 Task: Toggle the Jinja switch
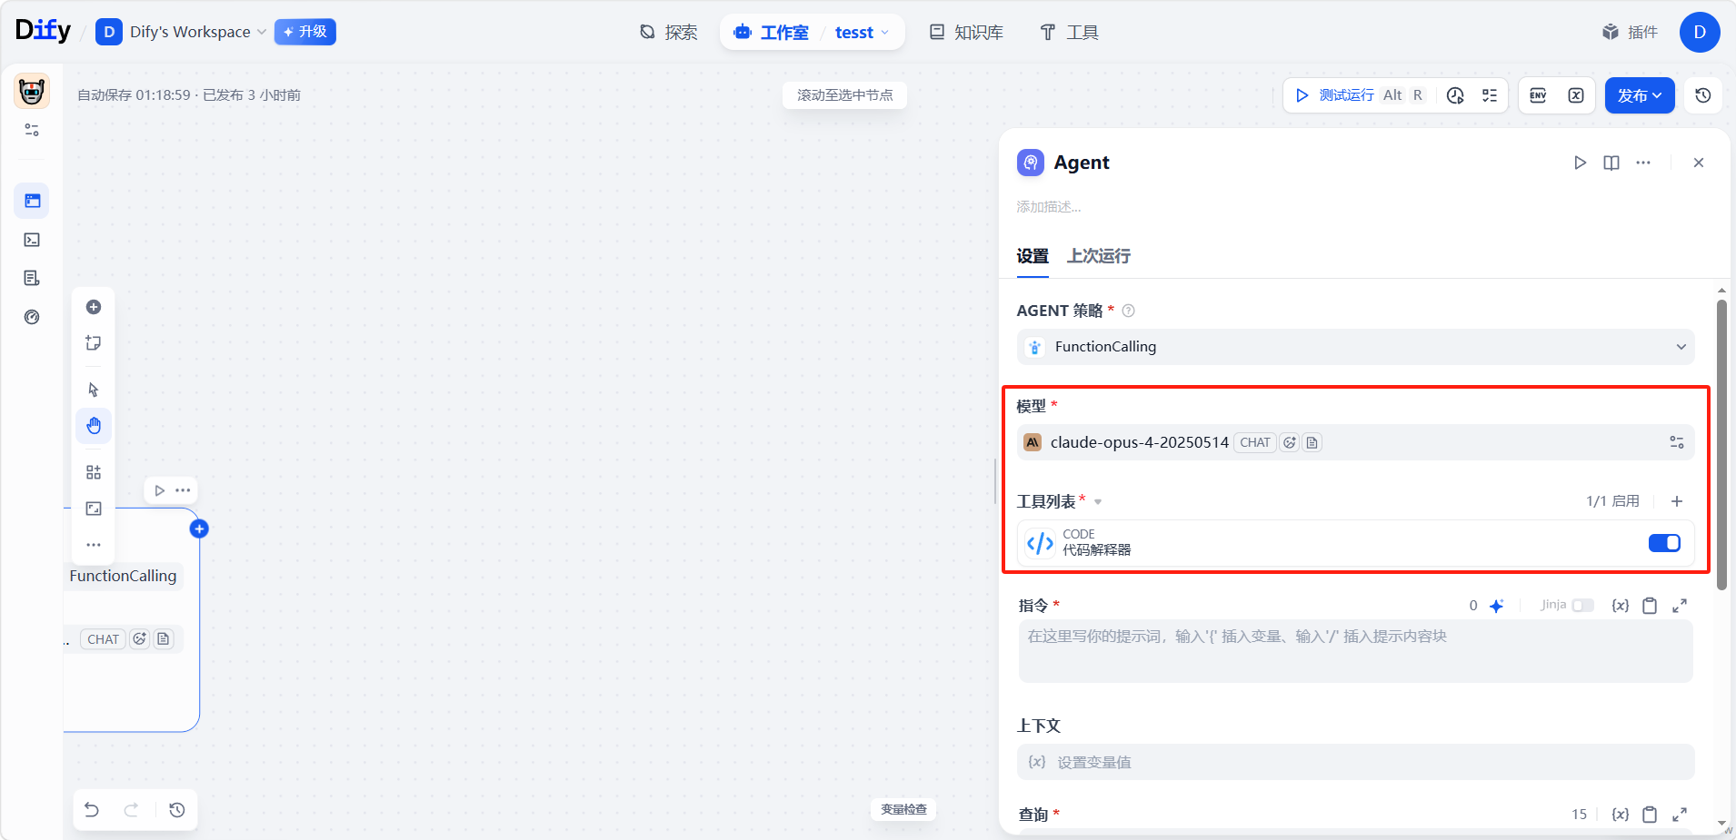pyautogui.click(x=1583, y=606)
